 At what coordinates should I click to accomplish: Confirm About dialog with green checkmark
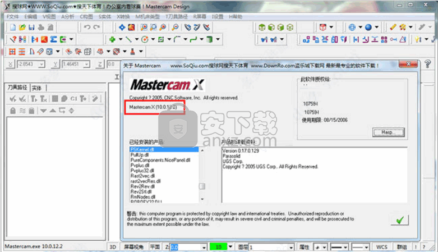[x=400, y=220]
